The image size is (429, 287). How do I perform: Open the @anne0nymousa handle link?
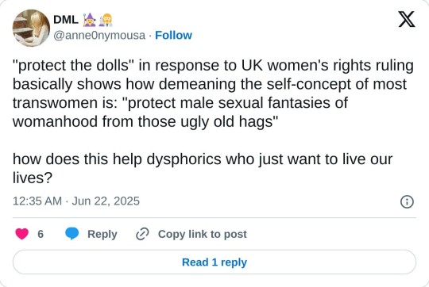coord(99,36)
